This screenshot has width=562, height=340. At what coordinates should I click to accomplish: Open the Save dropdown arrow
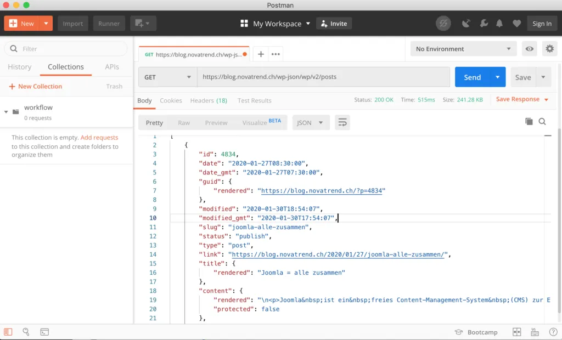(543, 77)
